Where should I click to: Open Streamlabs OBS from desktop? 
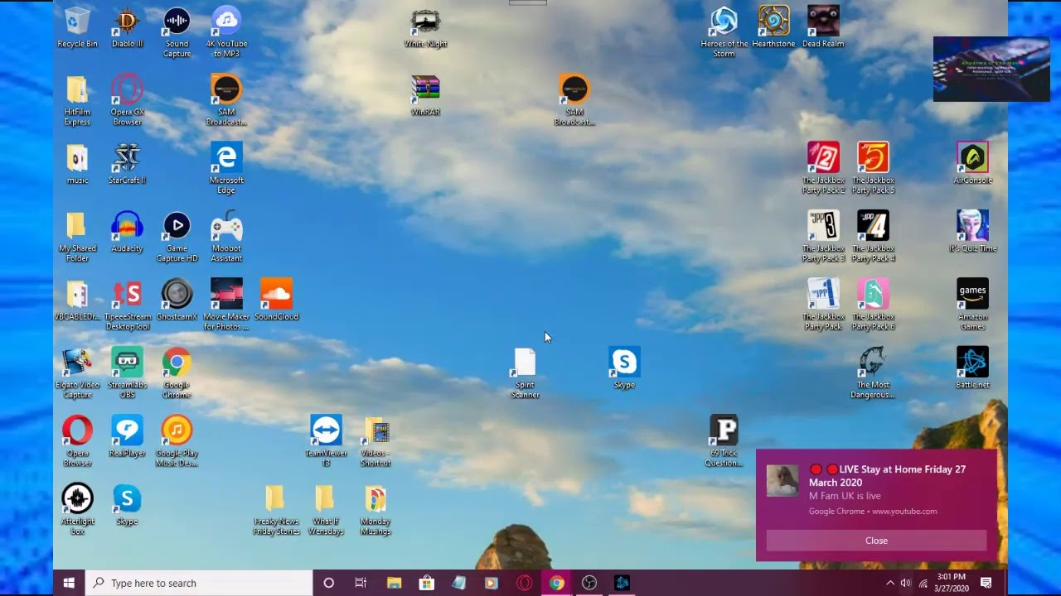(x=127, y=374)
